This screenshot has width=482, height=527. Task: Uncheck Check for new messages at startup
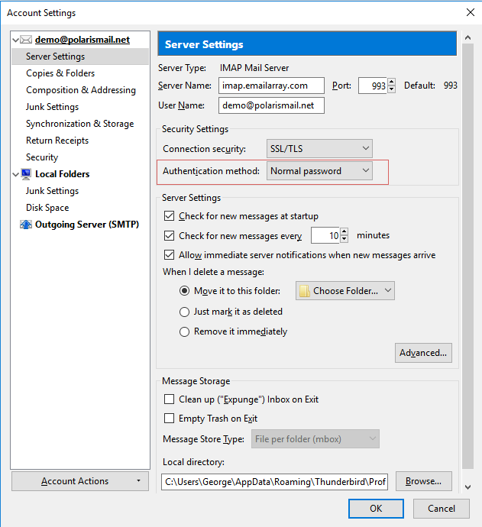(169, 216)
